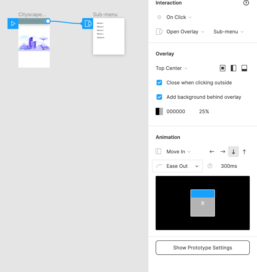257x272 pixels.
Task: Open the On Click trigger dropdown
Action: (179, 17)
